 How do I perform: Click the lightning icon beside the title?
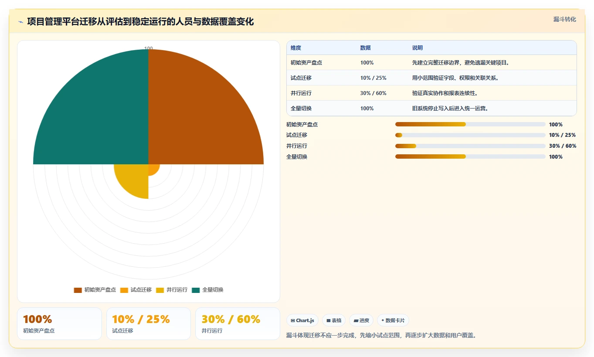pos(20,22)
